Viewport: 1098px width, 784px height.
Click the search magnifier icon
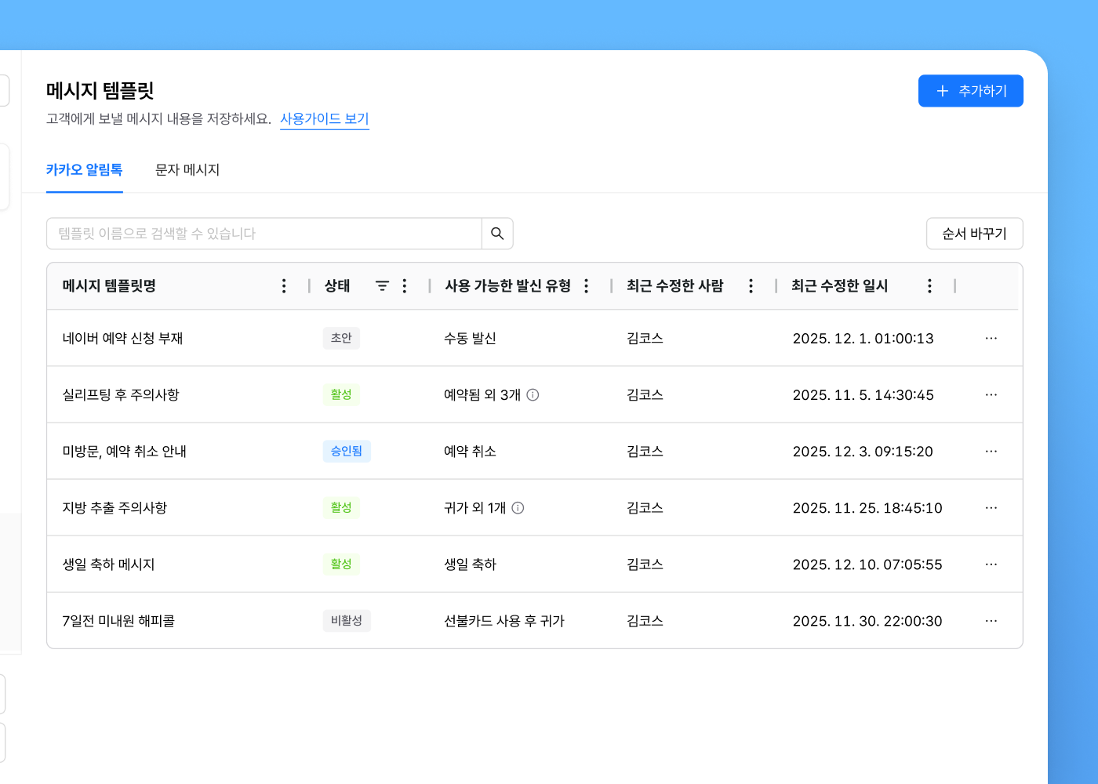[x=497, y=234]
